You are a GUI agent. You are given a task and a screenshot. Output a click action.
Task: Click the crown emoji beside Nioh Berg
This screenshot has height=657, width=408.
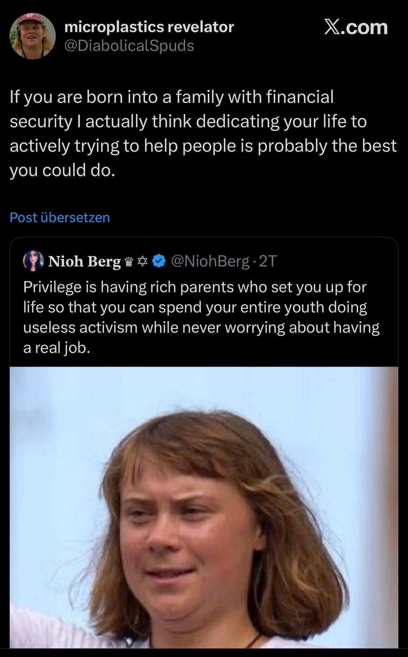(x=128, y=261)
